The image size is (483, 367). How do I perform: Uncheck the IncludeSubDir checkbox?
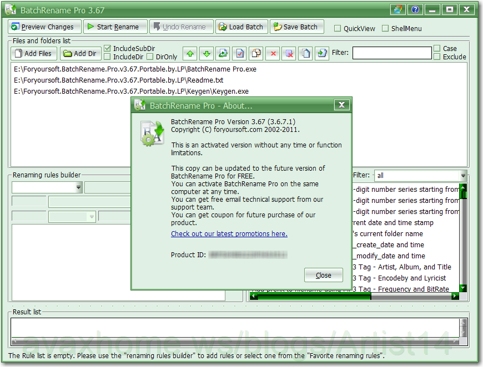click(107, 48)
